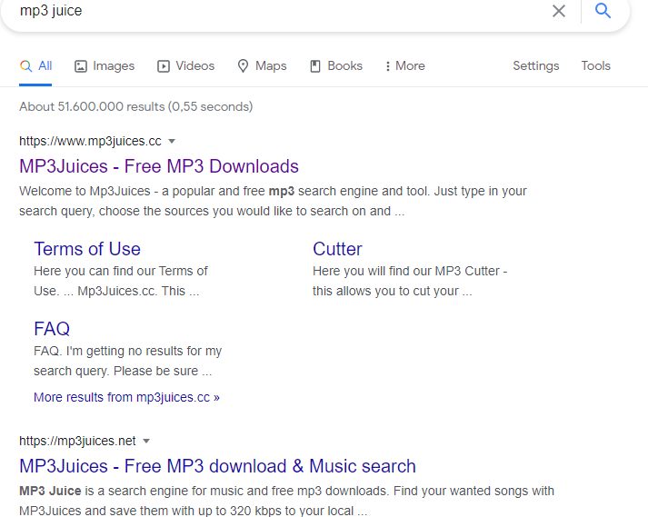Switch to the Videos tab

(x=186, y=66)
